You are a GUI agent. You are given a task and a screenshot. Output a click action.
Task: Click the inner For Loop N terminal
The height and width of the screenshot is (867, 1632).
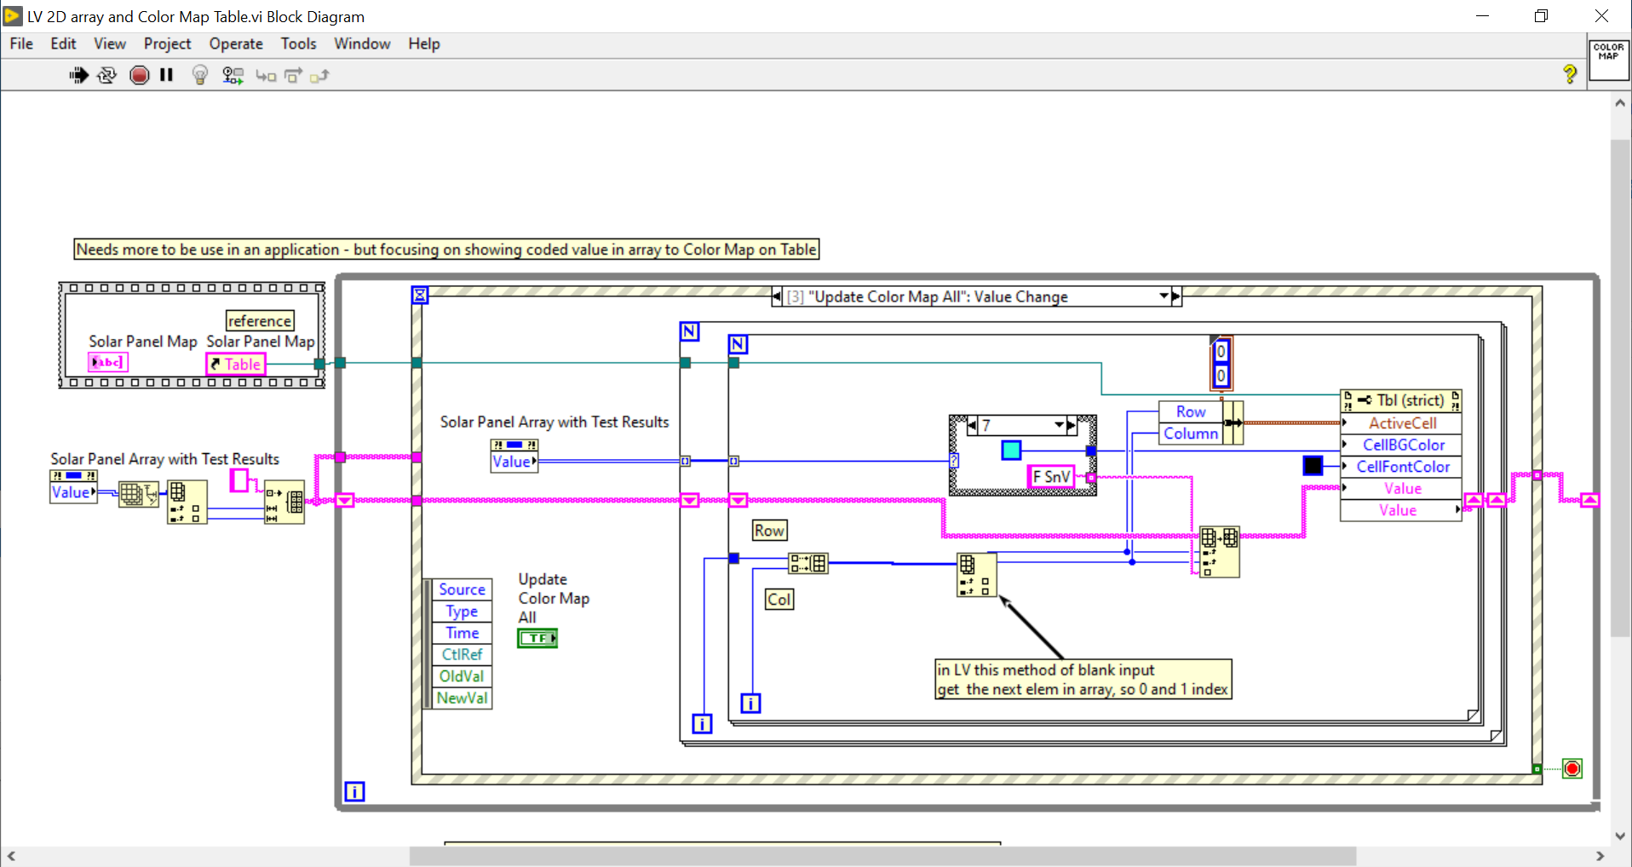[x=738, y=344]
